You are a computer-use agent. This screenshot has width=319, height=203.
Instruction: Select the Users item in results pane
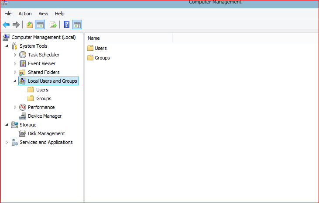(x=101, y=48)
